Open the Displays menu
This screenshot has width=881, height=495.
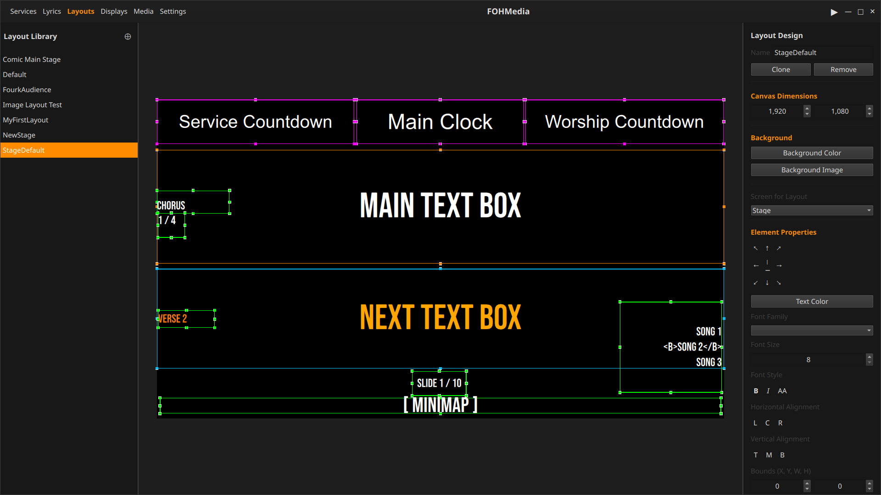(x=114, y=11)
